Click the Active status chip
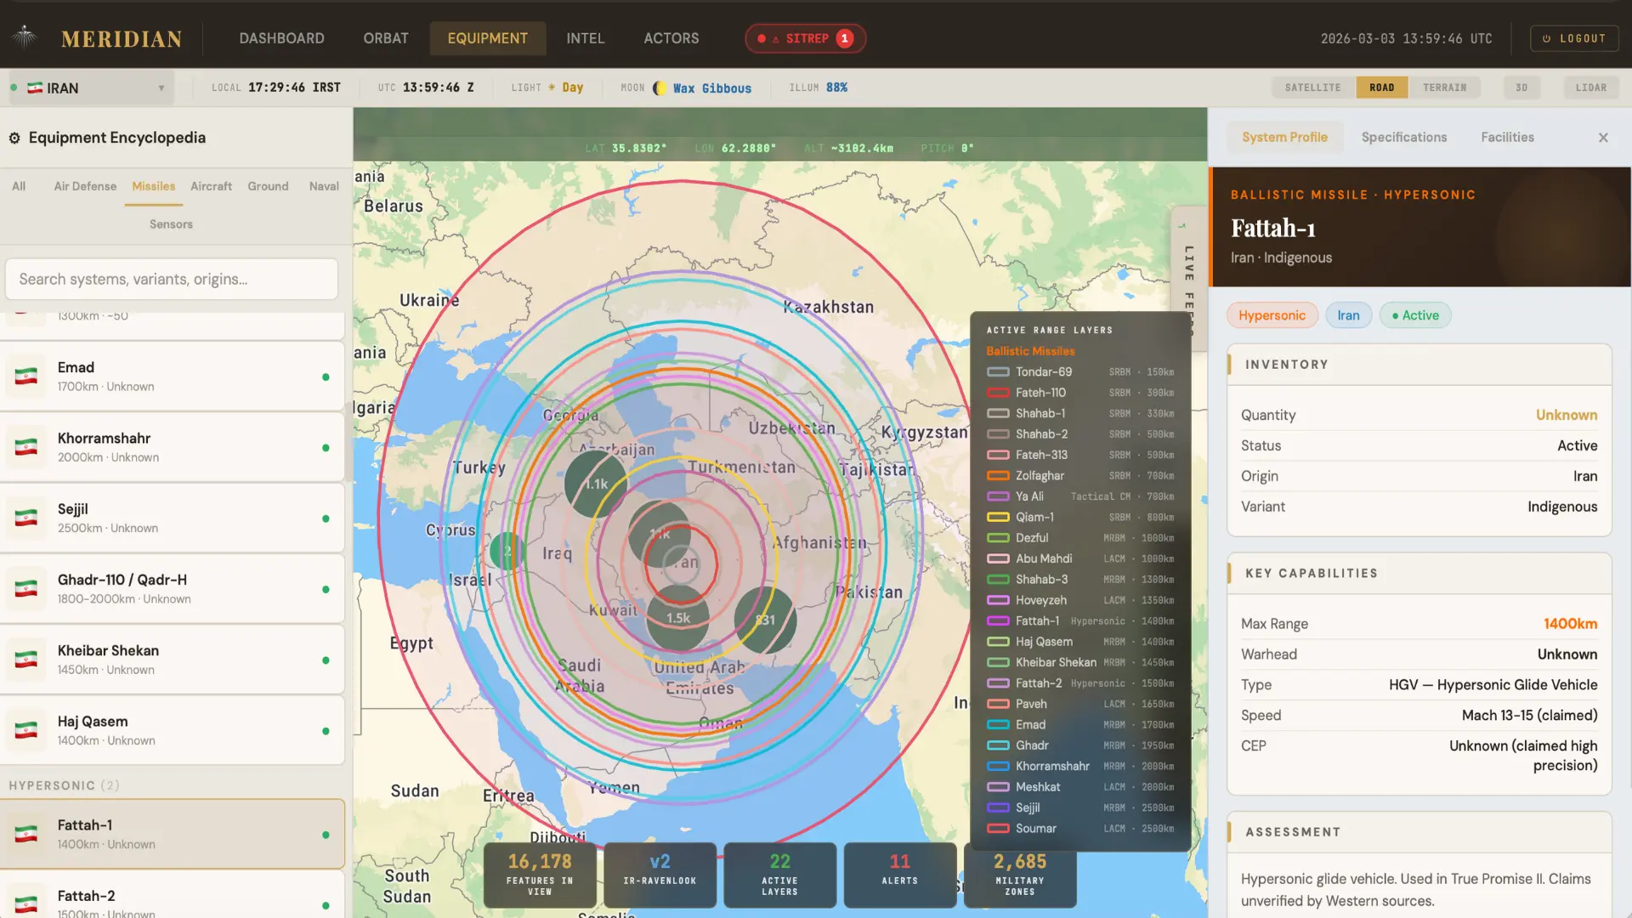 click(1415, 315)
